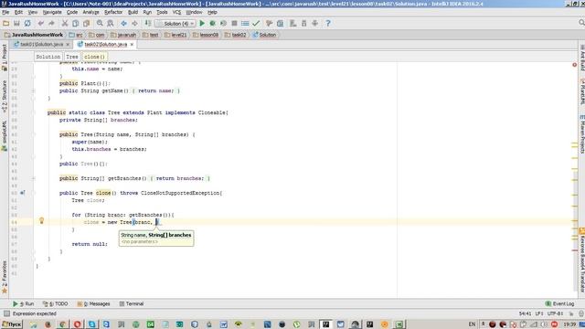
Task: Click the task02 breadcrumb folder
Action: click(x=236, y=35)
